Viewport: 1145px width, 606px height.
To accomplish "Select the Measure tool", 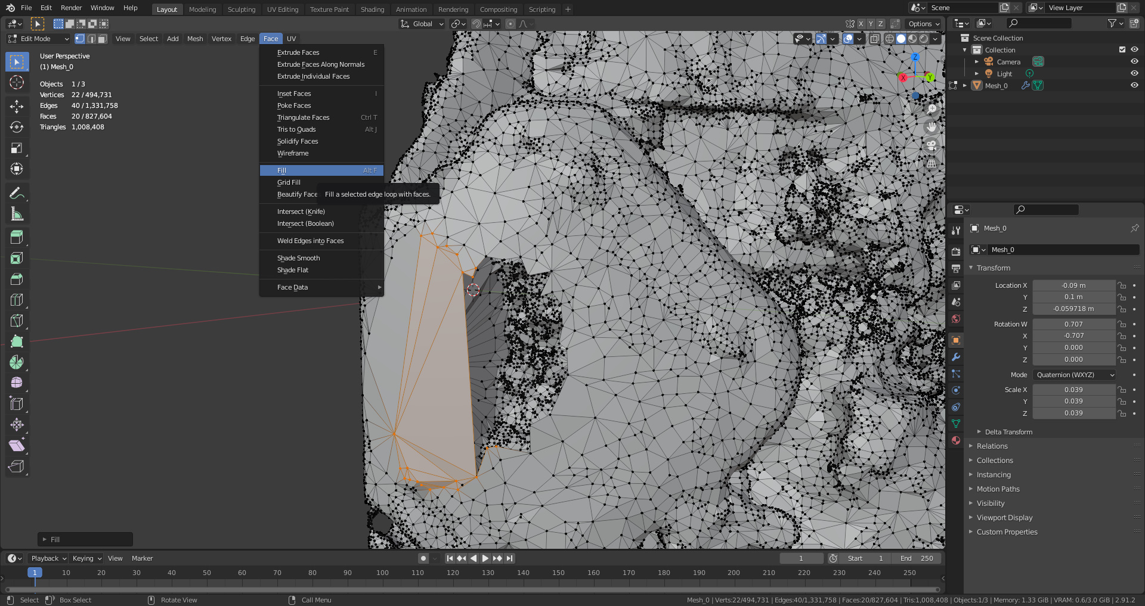I will tap(17, 214).
